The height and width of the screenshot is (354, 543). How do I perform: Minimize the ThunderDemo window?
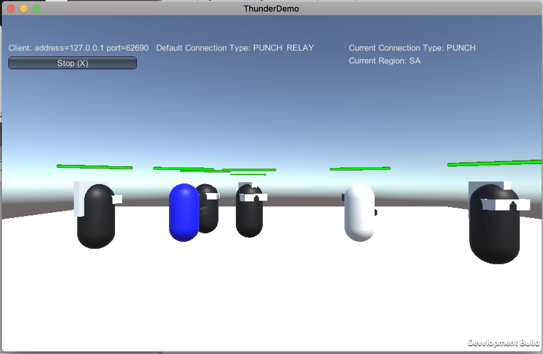(x=24, y=9)
